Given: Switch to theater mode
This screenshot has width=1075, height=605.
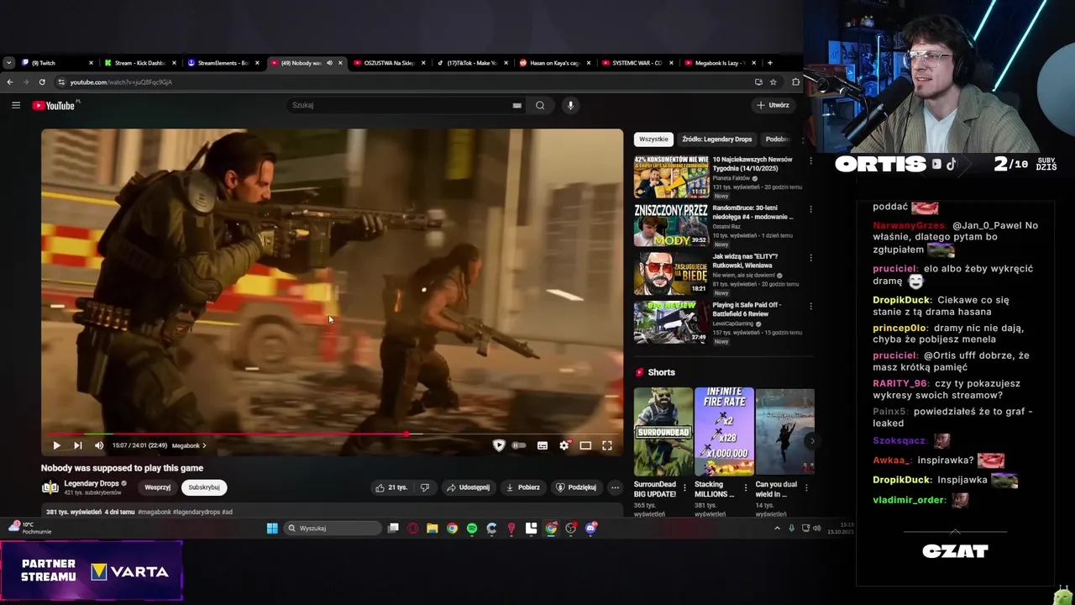Looking at the screenshot, I should 585,445.
